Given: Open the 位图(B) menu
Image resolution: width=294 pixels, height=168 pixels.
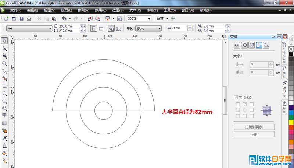Looking at the screenshot, I should 118,10.
